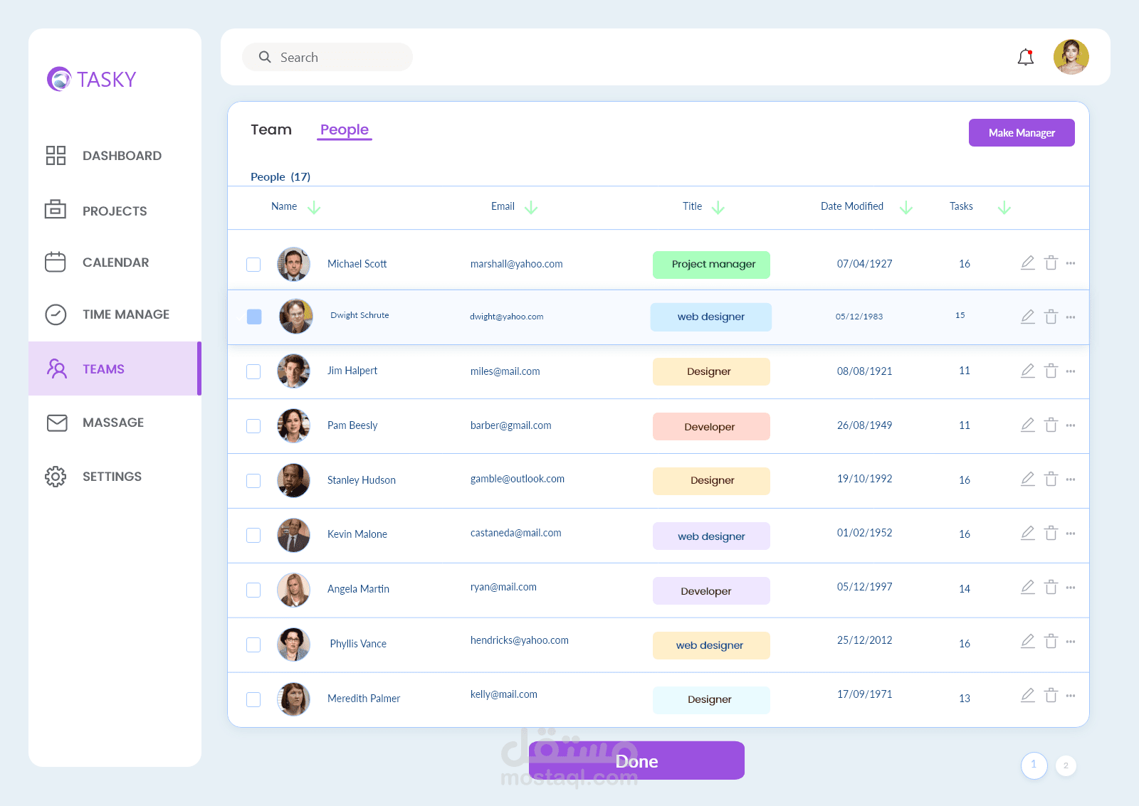Image resolution: width=1139 pixels, height=806 pixels.
Task: Edit Phyllis Vance's entry
Action: click(1028, 641)
